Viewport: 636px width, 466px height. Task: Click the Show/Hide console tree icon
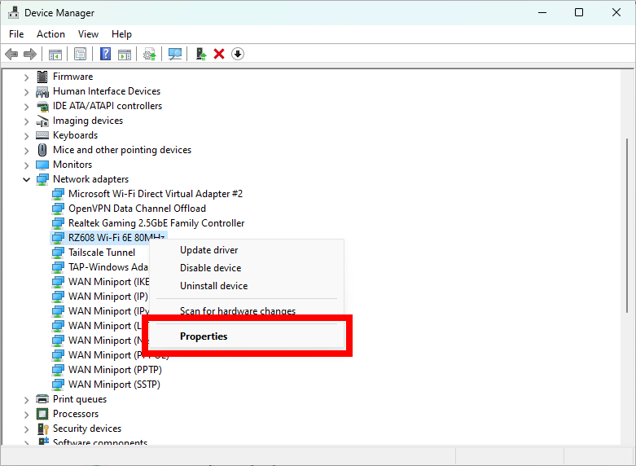55,54
